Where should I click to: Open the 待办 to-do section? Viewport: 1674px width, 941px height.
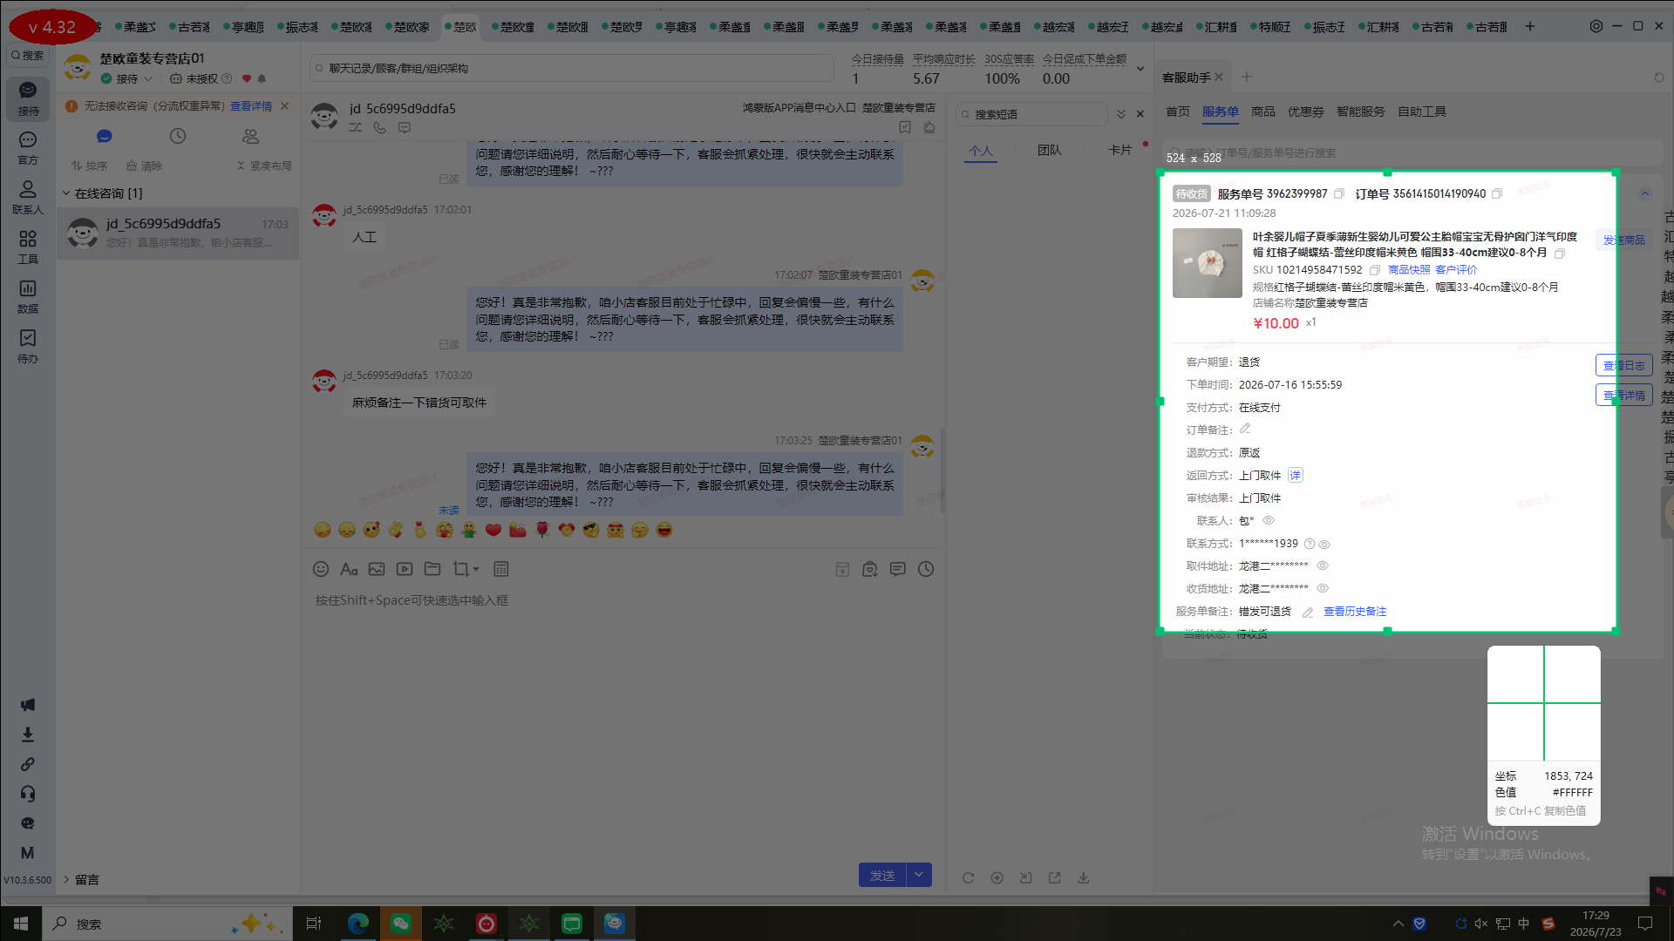click(28, 347)
